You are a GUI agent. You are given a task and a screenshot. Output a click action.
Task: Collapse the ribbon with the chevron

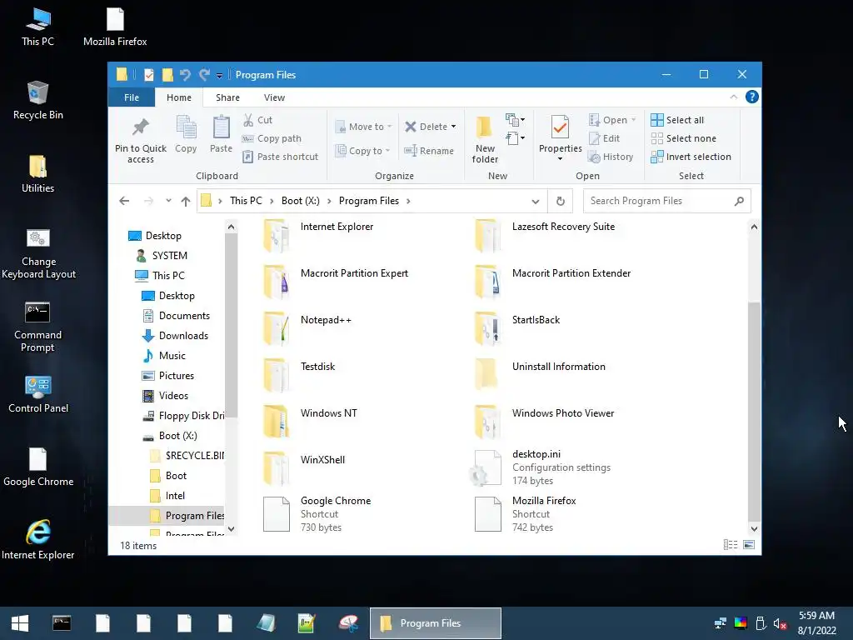click(x=733, y=97)
